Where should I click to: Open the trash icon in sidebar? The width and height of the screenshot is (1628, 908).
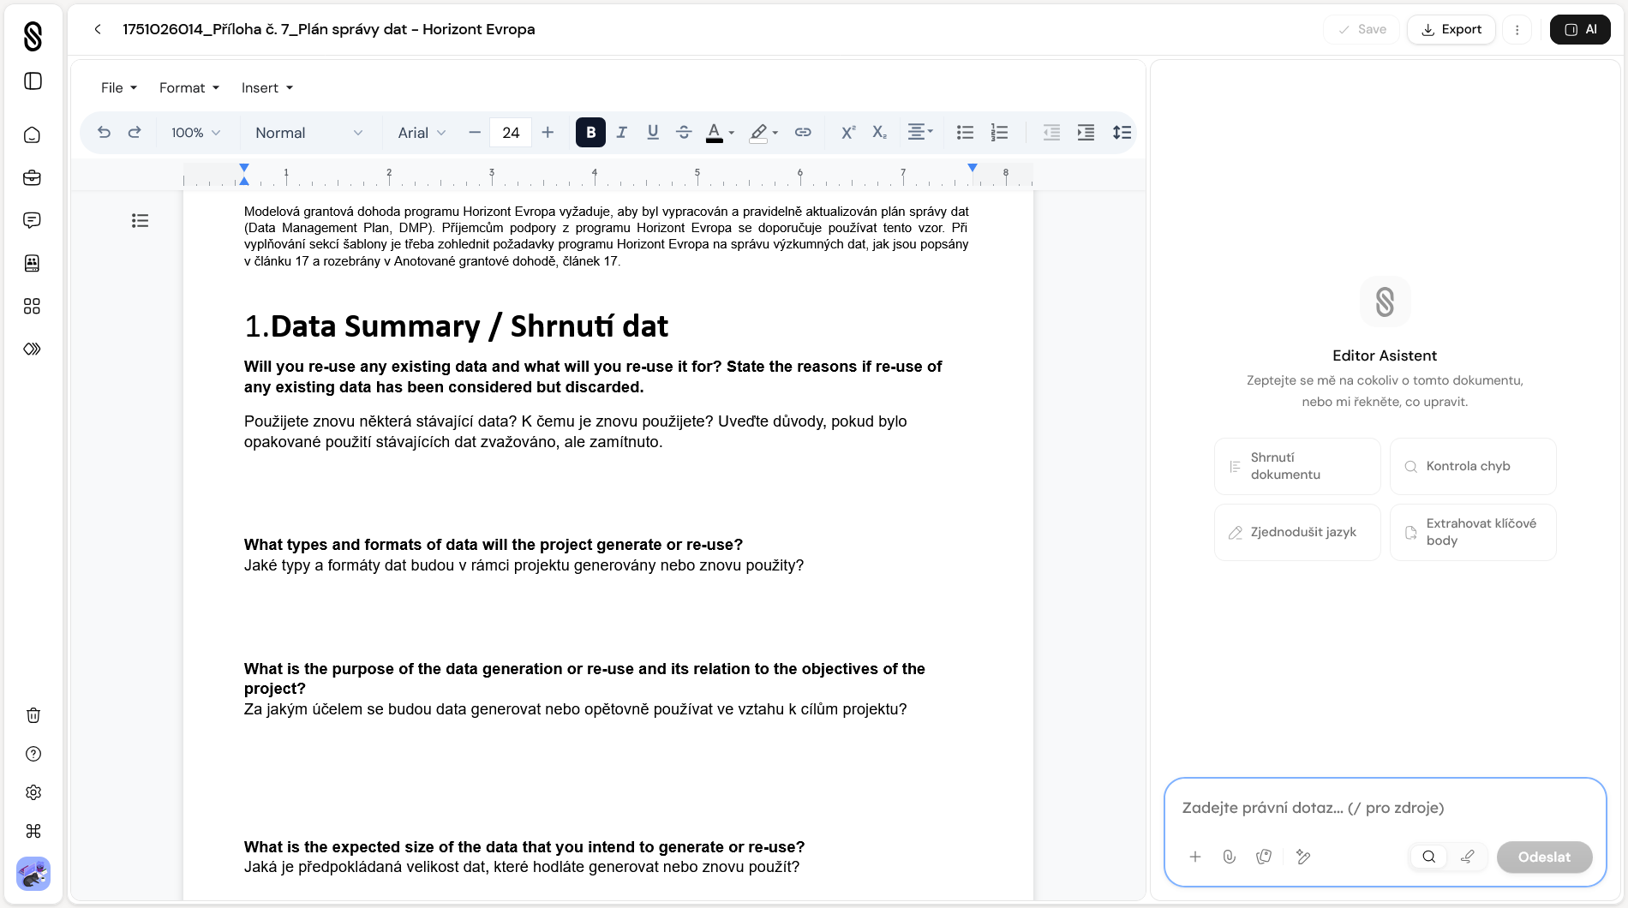point(33,715)
